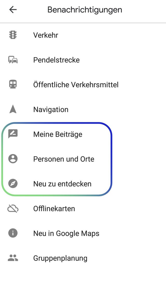The width and height of the screenshot is (166, 281).
Task: Open Öffentliche Verkehrsmittel notifications
Action: [83, 84]
